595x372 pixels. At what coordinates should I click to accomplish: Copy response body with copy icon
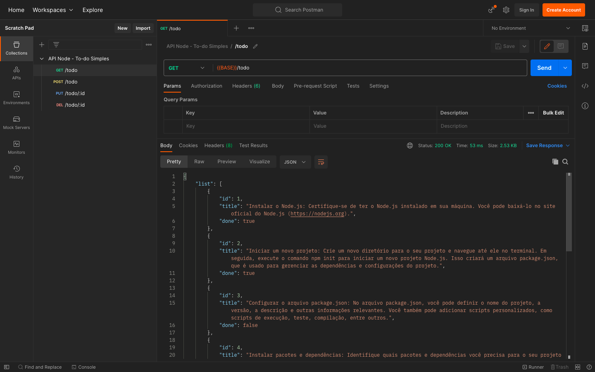pyautogui.click(x=555, y=162)
